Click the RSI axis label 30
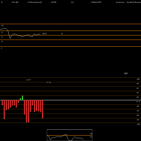The width and height of the screenshot is (141, 141). [2, 41]
